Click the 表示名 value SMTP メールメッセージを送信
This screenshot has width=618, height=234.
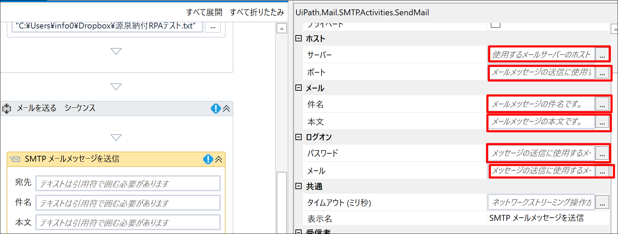[x=536, y=218]
